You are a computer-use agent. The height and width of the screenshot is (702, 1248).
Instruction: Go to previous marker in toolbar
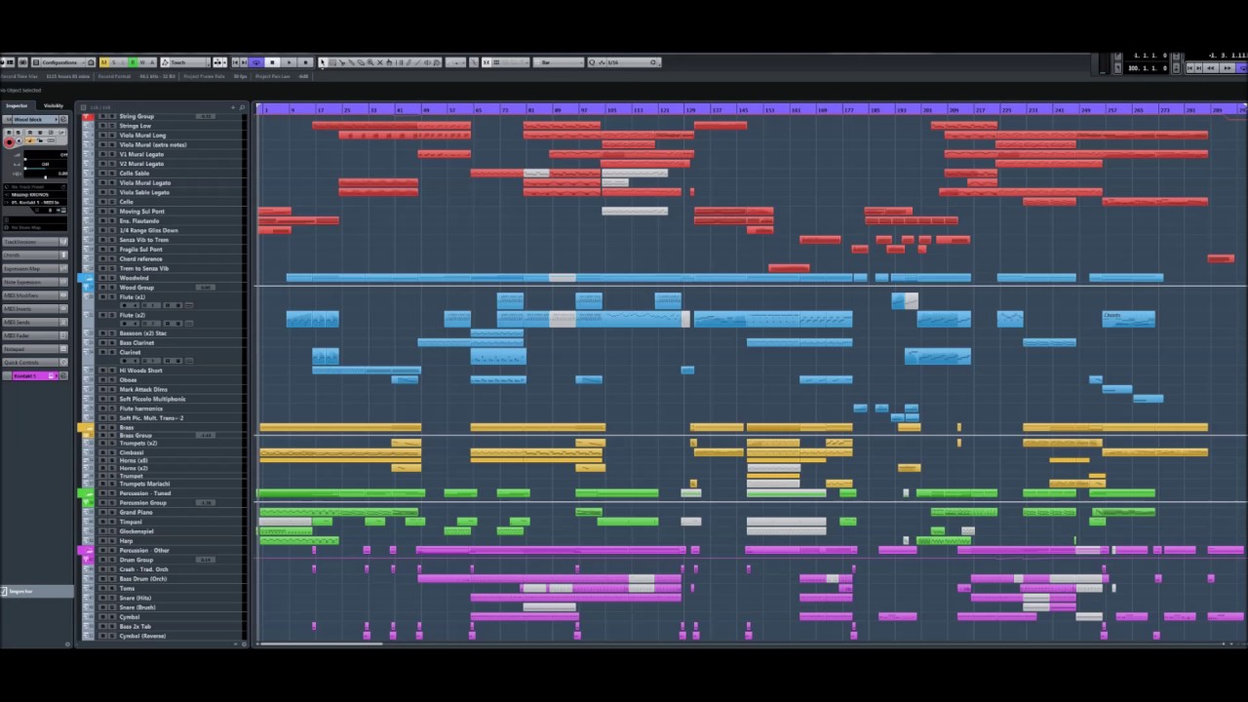(x=235, y=62)
